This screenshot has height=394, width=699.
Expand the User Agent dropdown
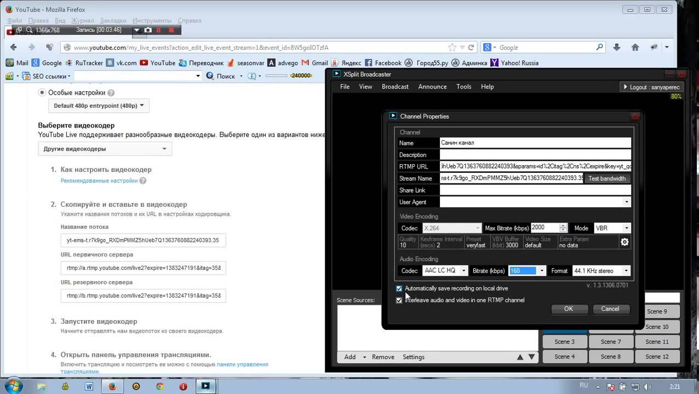[626, 202]
